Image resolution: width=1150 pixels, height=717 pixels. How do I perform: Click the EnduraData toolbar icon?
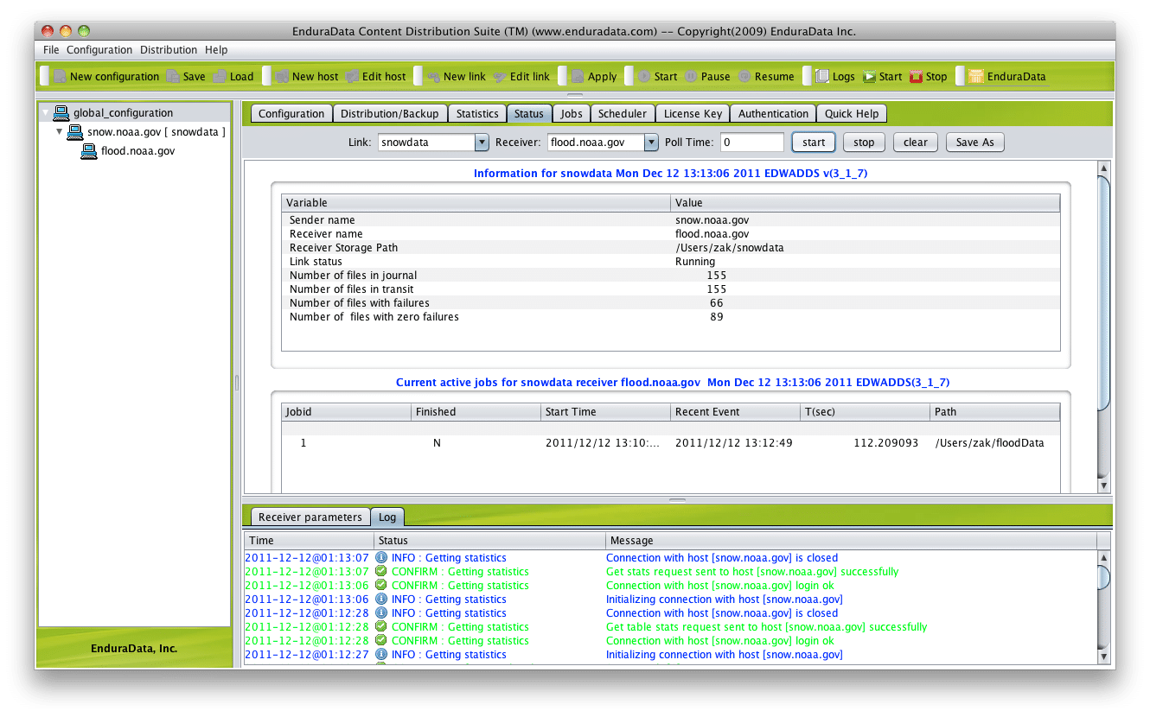(976, 76)
